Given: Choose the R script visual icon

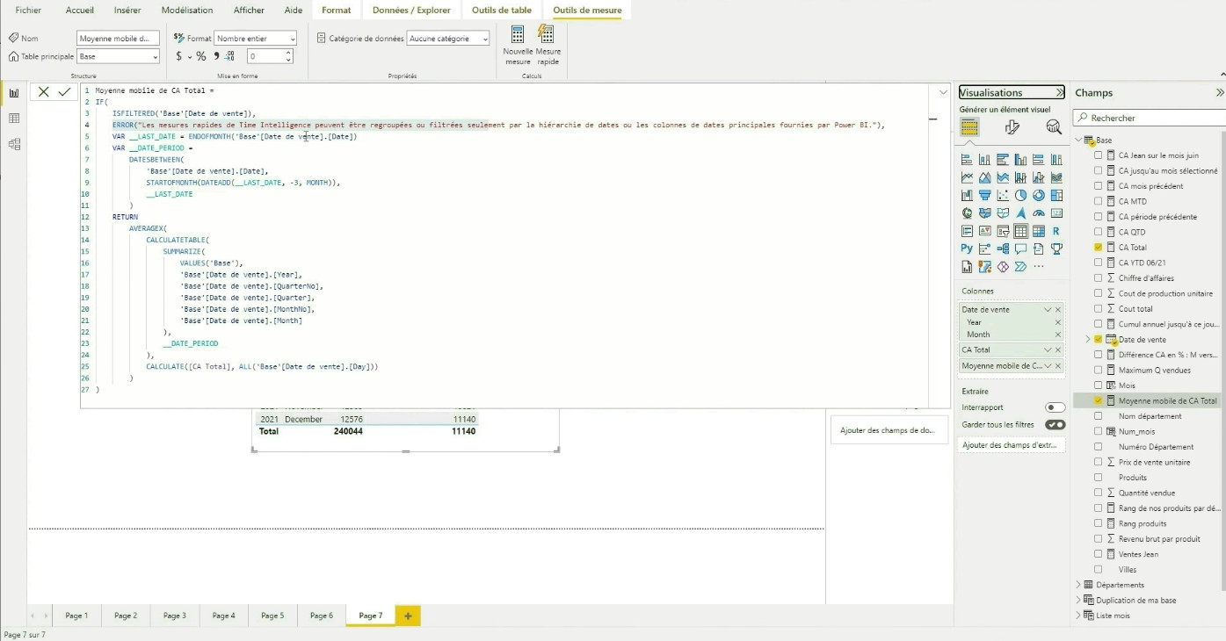Looking at the screenshot, I should pyautogui.click(x=1056, y=232).
